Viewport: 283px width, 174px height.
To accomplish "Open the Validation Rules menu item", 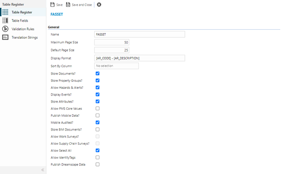I will click(23, 29).
